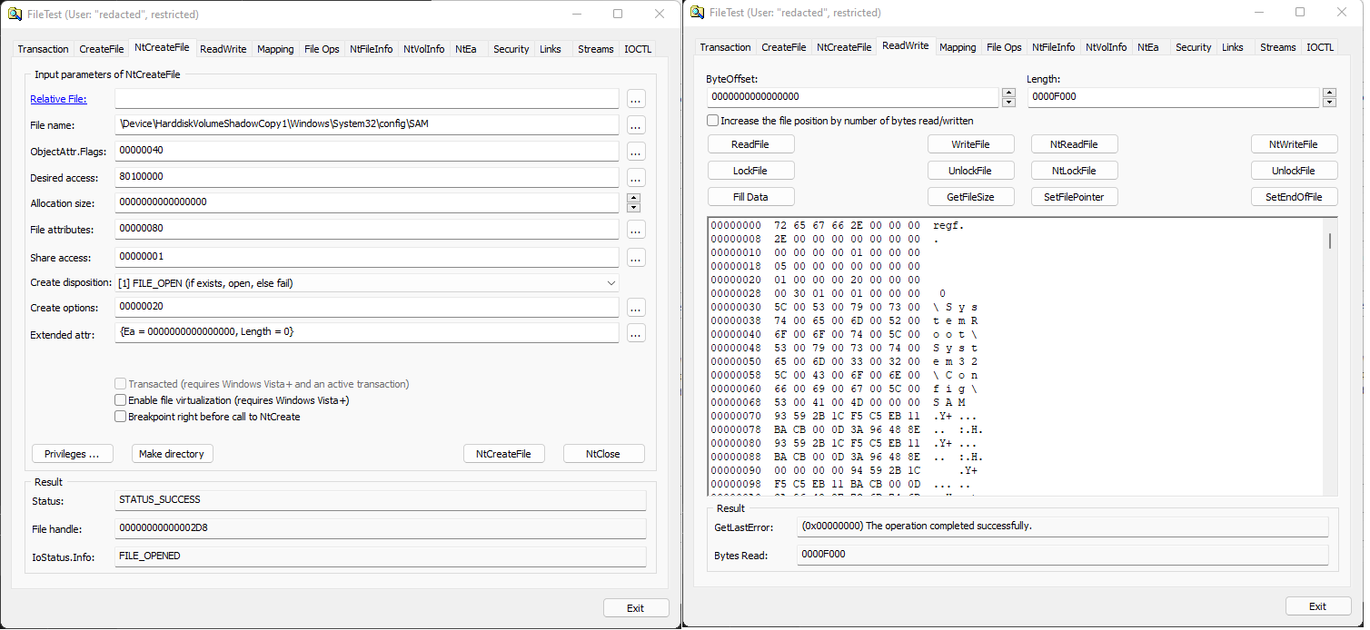Viewport: 1370px width, 630px height.
Task: Open browse button next to File name field
Action: tap(636, 125)
